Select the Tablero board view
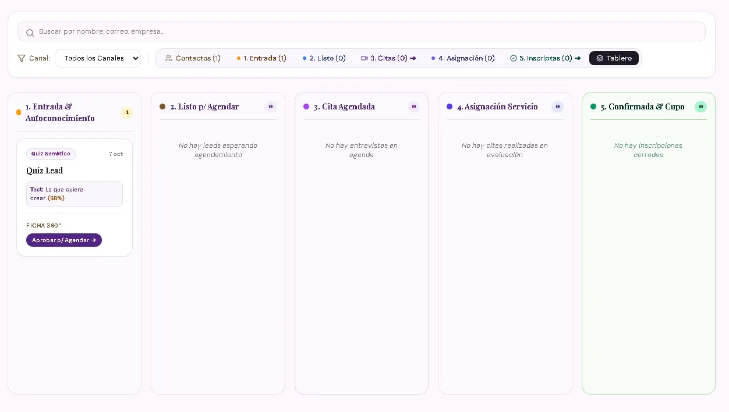729x412 pixels. (614, 58)
